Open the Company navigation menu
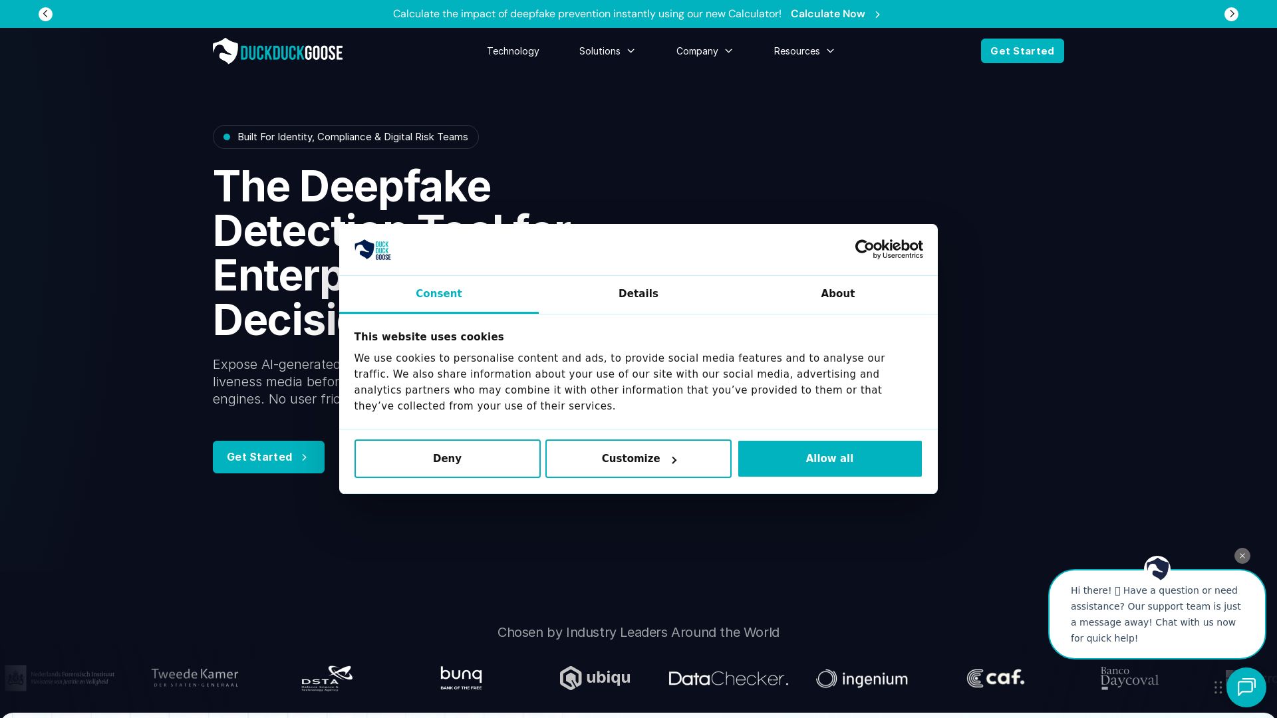Screen dimensions: 1277x718 [x=704, y=51]
